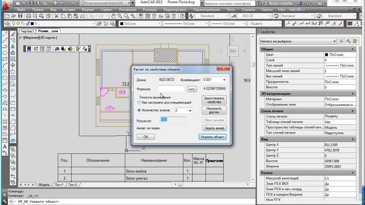Screen dimensions: 365x205
Task: Select the Array tool
Action: click(13, 59)
